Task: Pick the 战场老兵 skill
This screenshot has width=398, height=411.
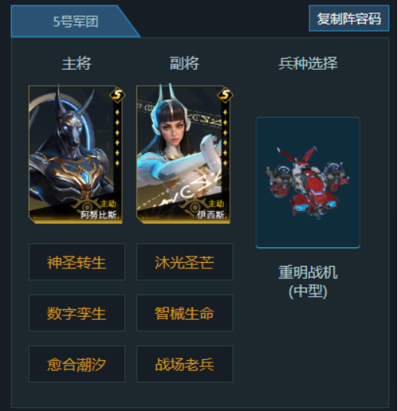Action: click(x=184, y=364)
